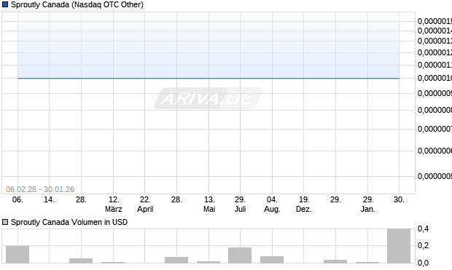Select the 'Sproutly Canada (Nasdaq OTC Other)' title

click(x=77, y=4)
